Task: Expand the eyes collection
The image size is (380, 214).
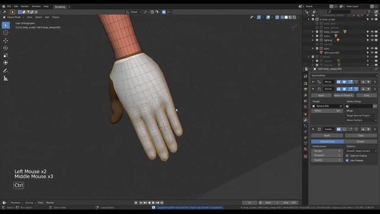Action: [x=313, y=48]
